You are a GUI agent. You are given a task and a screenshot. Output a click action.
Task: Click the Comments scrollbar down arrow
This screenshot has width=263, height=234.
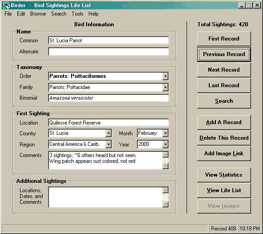pos(165,166)
